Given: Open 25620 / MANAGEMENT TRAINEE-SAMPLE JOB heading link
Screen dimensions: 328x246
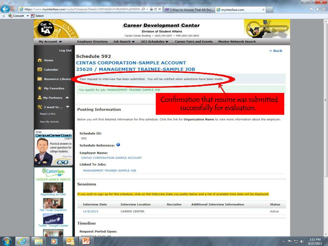Looking at the screenshot, I should (x=135, y=69).
